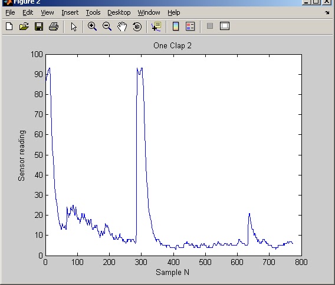Open the Insert menu
The image size is (335, 285).
(x=70, y=12)
